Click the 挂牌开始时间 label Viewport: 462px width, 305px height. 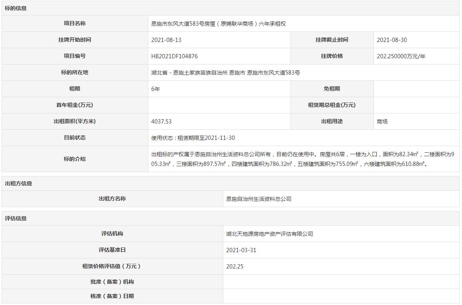pyautogui.click(x=75, y=40)
